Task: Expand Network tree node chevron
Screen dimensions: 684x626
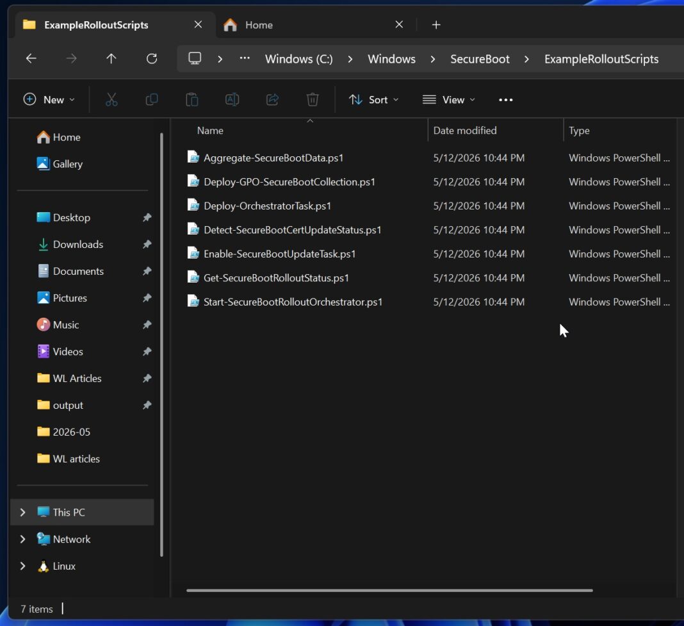Action: pos(22,539)
